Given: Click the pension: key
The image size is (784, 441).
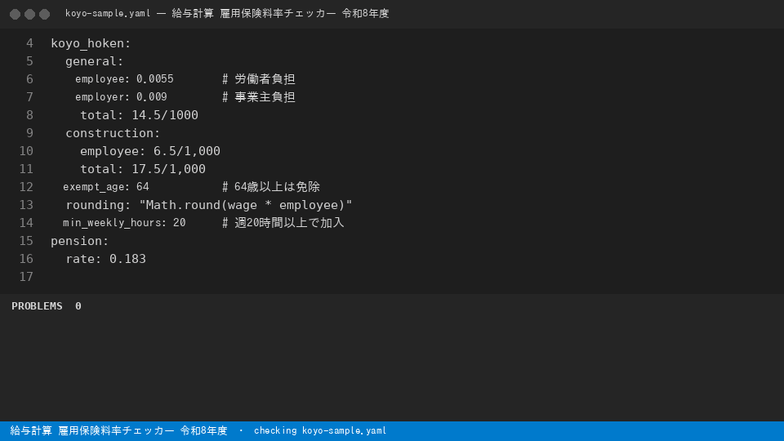Looking at the screenshot, I should click(79, 241).
